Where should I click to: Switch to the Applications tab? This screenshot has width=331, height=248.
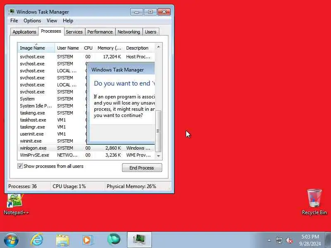[24, 32]
